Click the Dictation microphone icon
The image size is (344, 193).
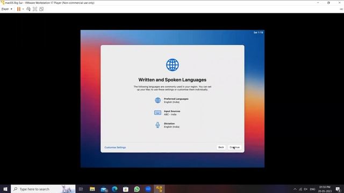coord(157,125)
